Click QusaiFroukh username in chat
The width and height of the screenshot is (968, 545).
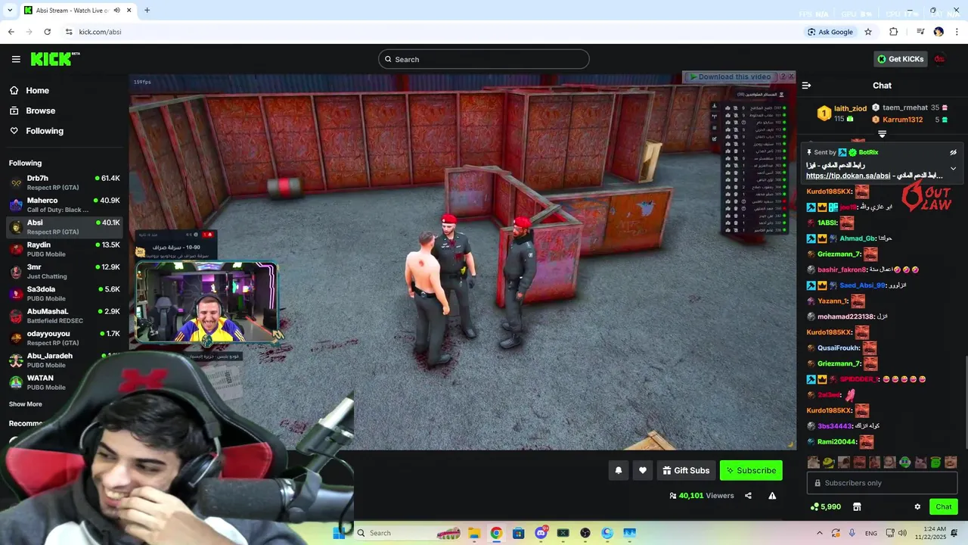(838, 348)
